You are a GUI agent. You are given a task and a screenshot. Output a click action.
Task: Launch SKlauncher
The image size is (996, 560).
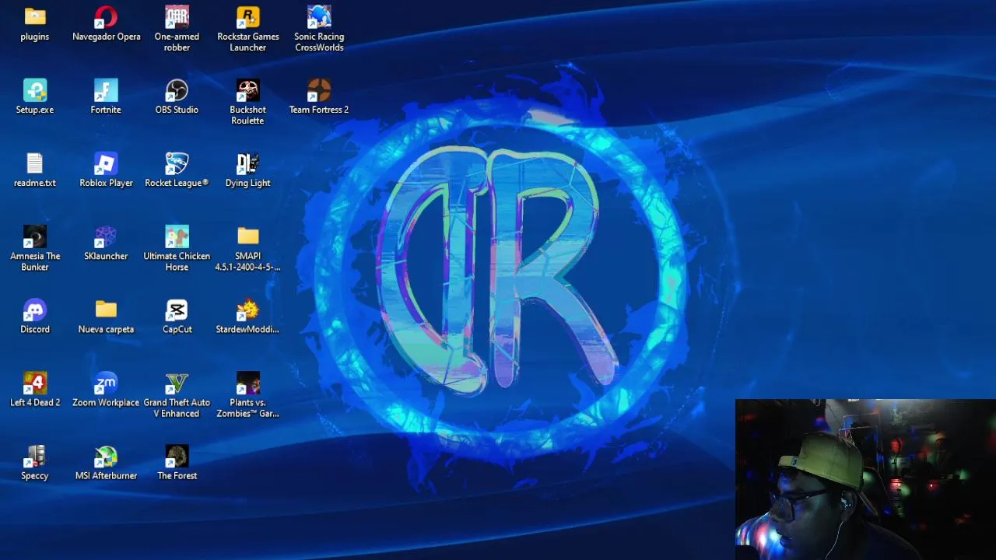coord(106,236)
